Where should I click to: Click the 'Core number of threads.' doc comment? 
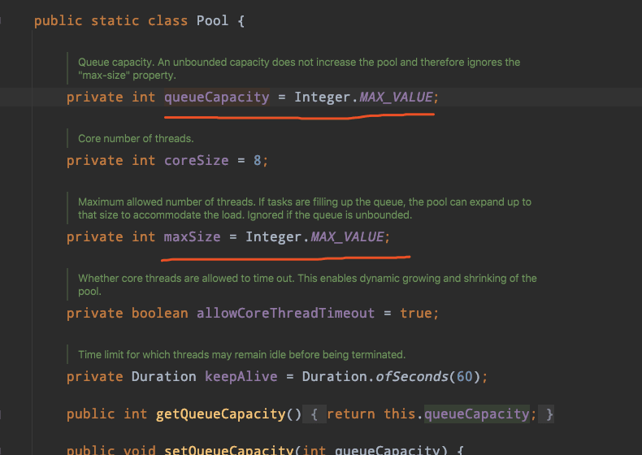pos(136,138)
